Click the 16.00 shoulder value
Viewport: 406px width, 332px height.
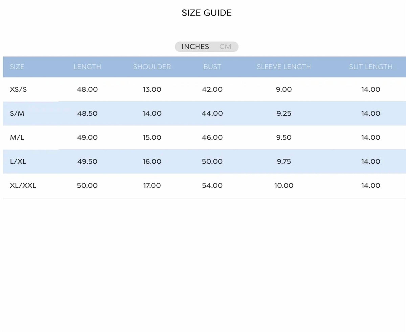click(x=152, y=162)
